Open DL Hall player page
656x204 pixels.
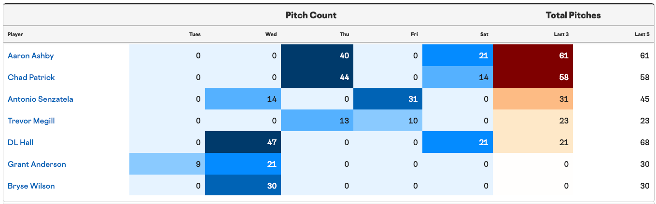click(x=21, y=142)
